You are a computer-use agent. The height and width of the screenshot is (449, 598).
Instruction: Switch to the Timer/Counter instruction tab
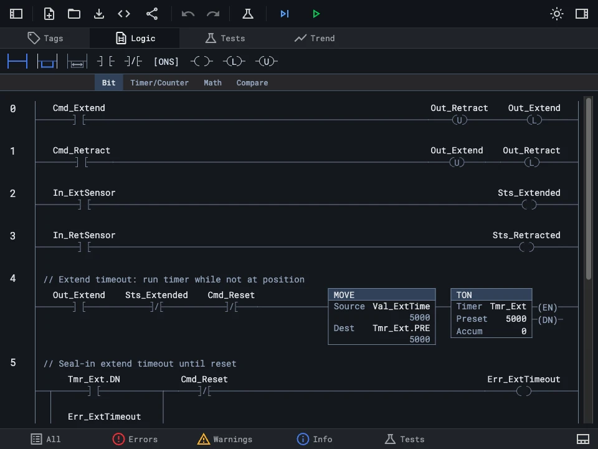coord(159,82)
